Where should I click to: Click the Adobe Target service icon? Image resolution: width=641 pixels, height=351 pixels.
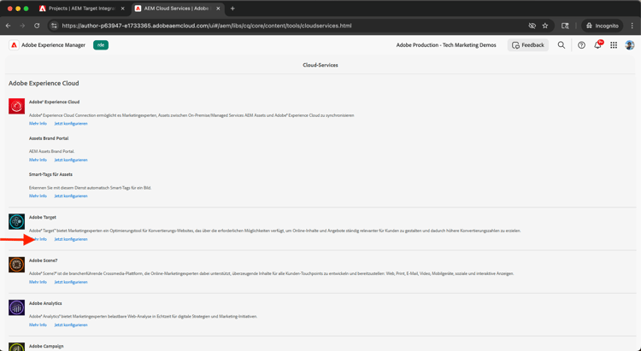(17, 221)
